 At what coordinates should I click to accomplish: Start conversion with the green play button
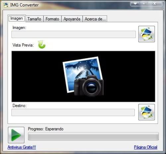[x=16, y=135]
